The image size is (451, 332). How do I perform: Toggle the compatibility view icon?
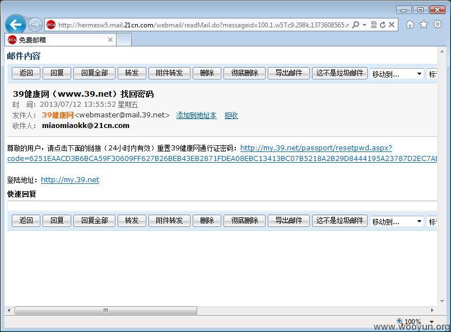pyautogui.click(x=374, y=25)
